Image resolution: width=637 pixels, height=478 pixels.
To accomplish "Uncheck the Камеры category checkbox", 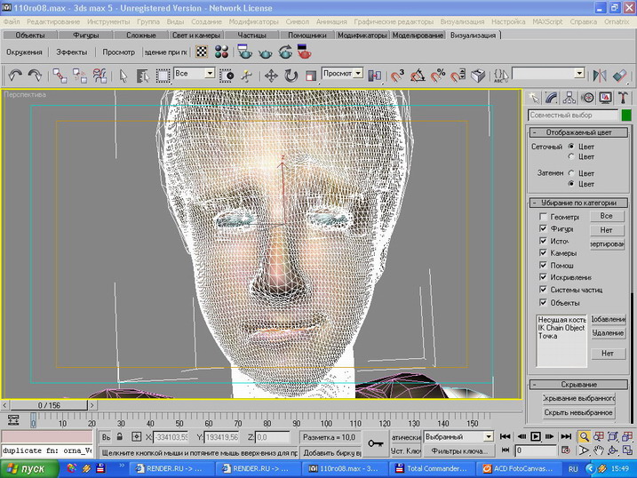I will click(544, 253).
